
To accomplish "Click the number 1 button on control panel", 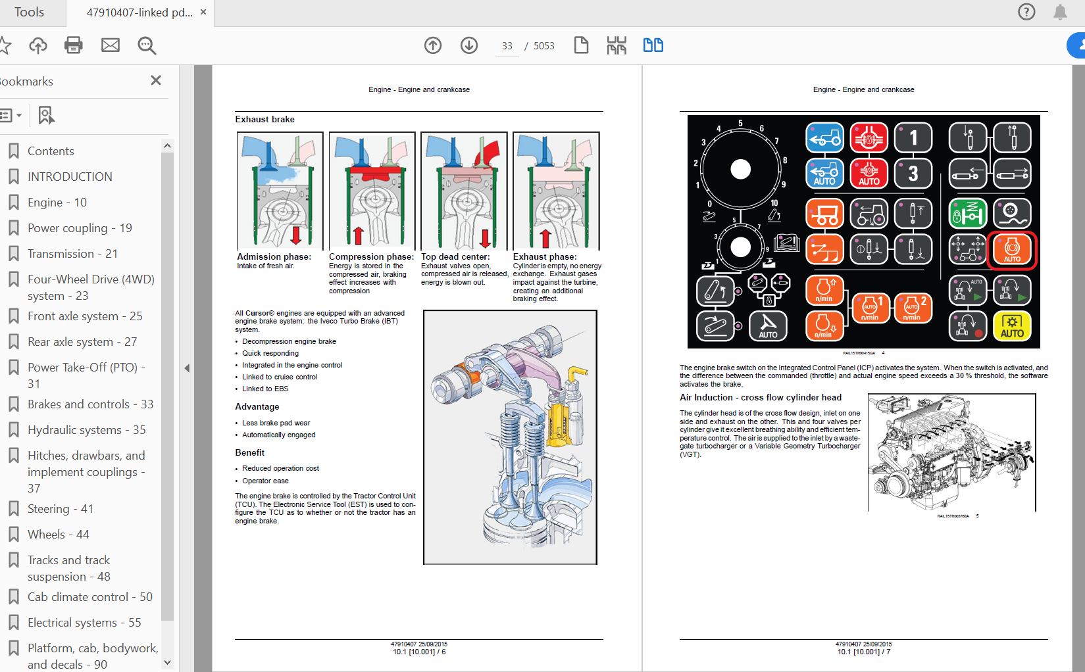I will click(913, 137).
